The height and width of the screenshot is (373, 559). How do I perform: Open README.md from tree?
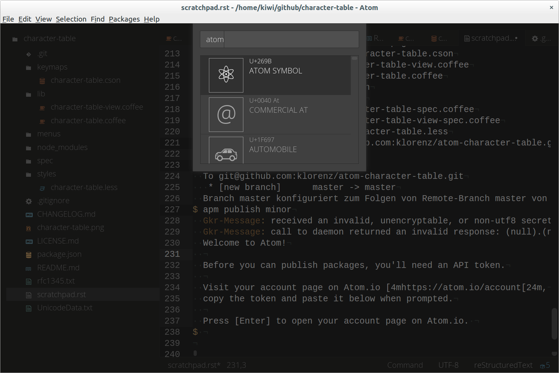coord(58,268)
